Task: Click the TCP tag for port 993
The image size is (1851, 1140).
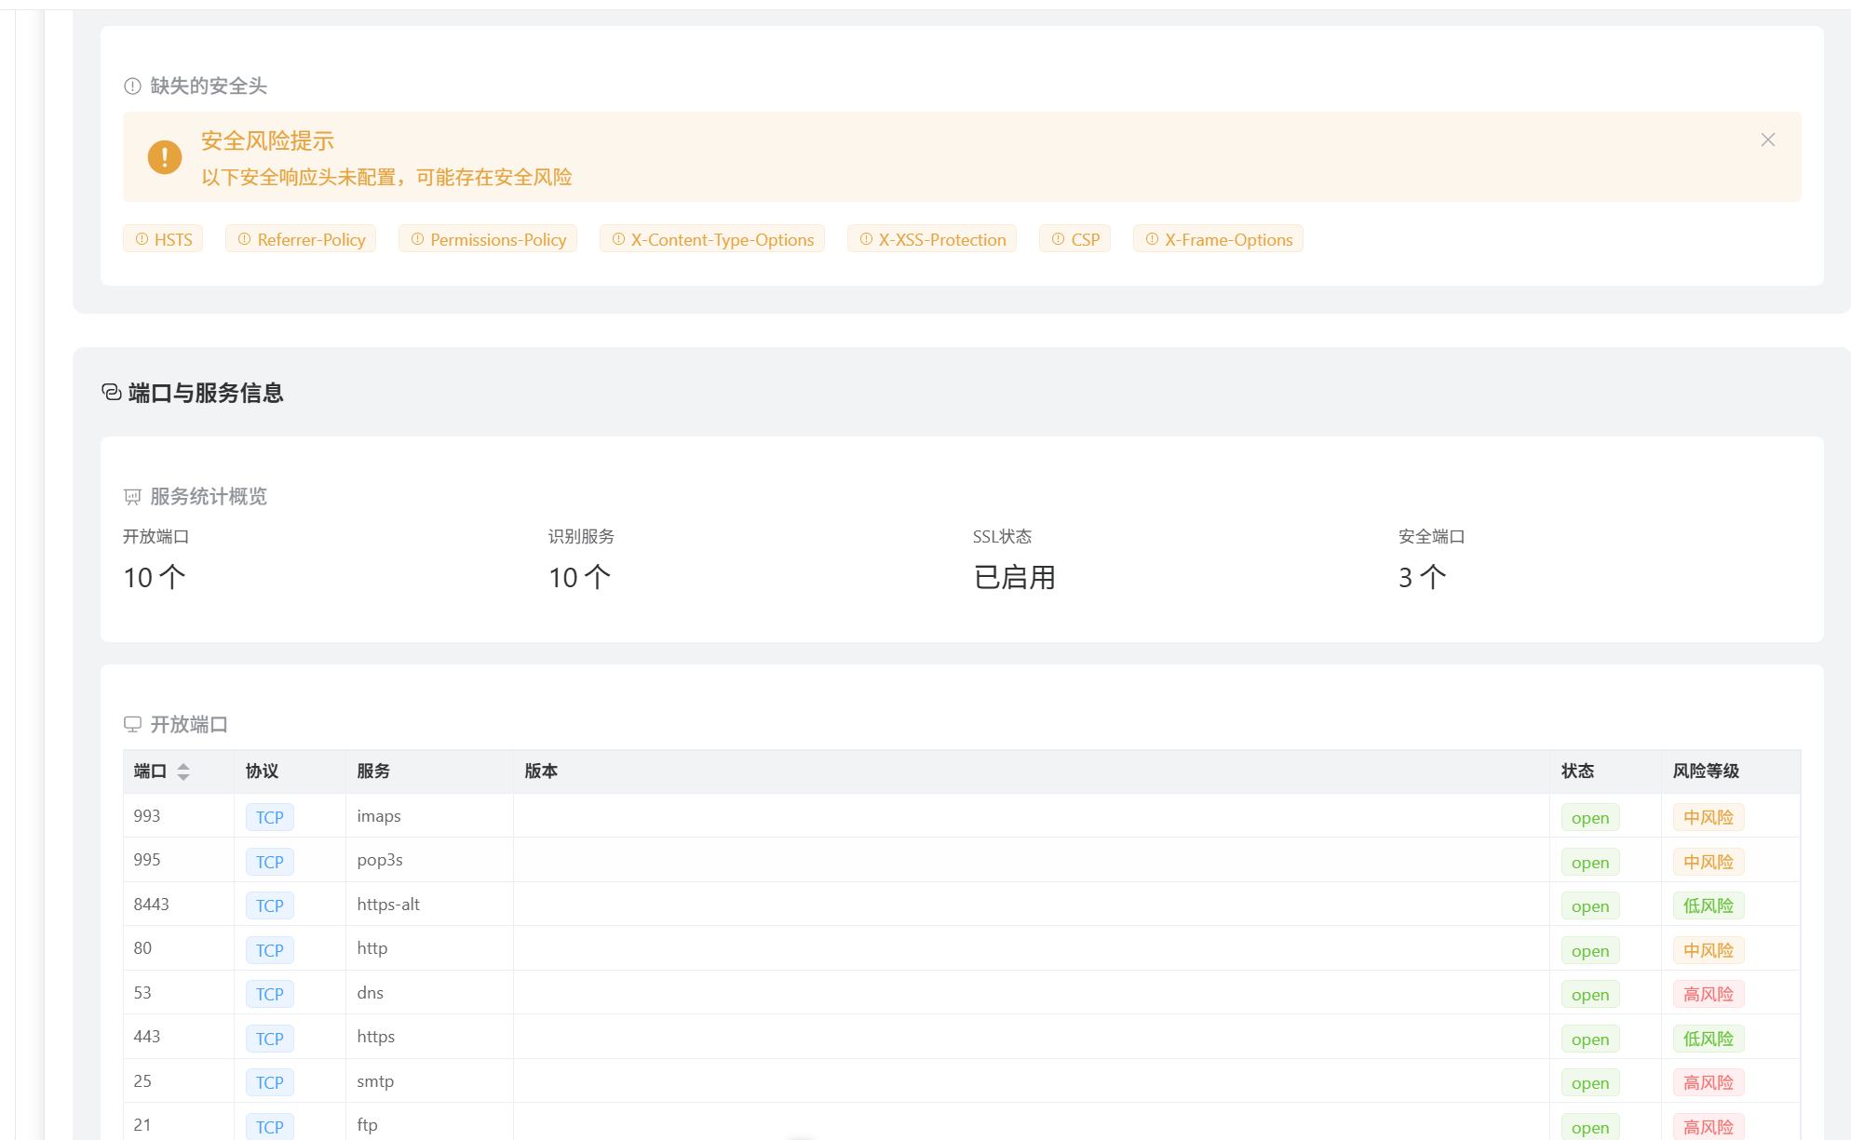Action: pyautogui.click(x=269, y=817)
